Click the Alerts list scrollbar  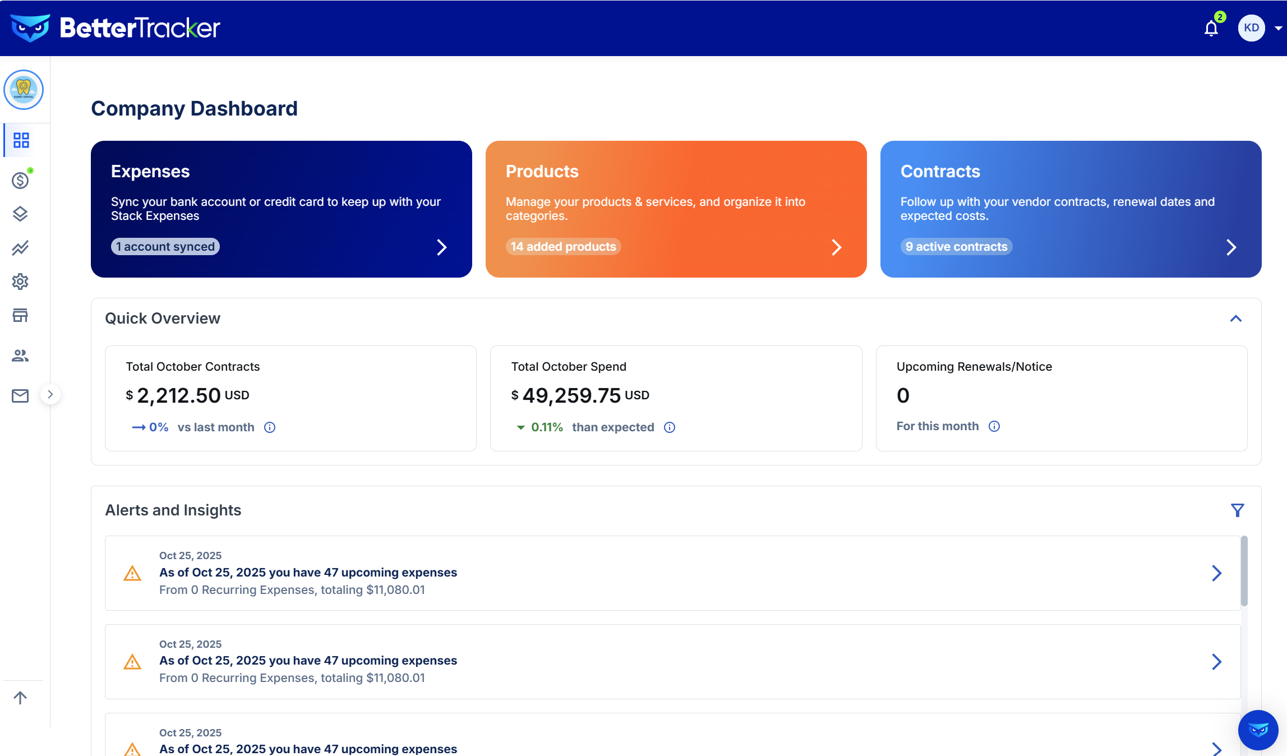pyautogui.click(x=1244, y=571)
